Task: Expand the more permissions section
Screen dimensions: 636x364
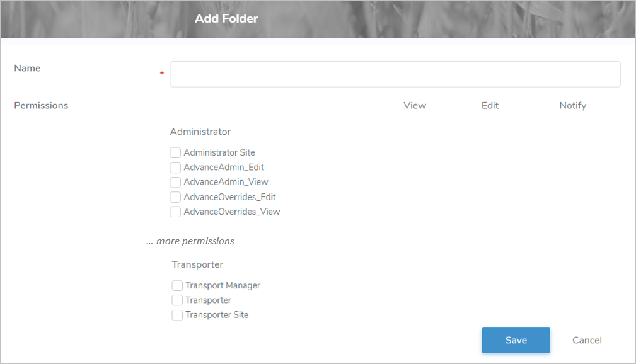Action: [x=190, y=241]
